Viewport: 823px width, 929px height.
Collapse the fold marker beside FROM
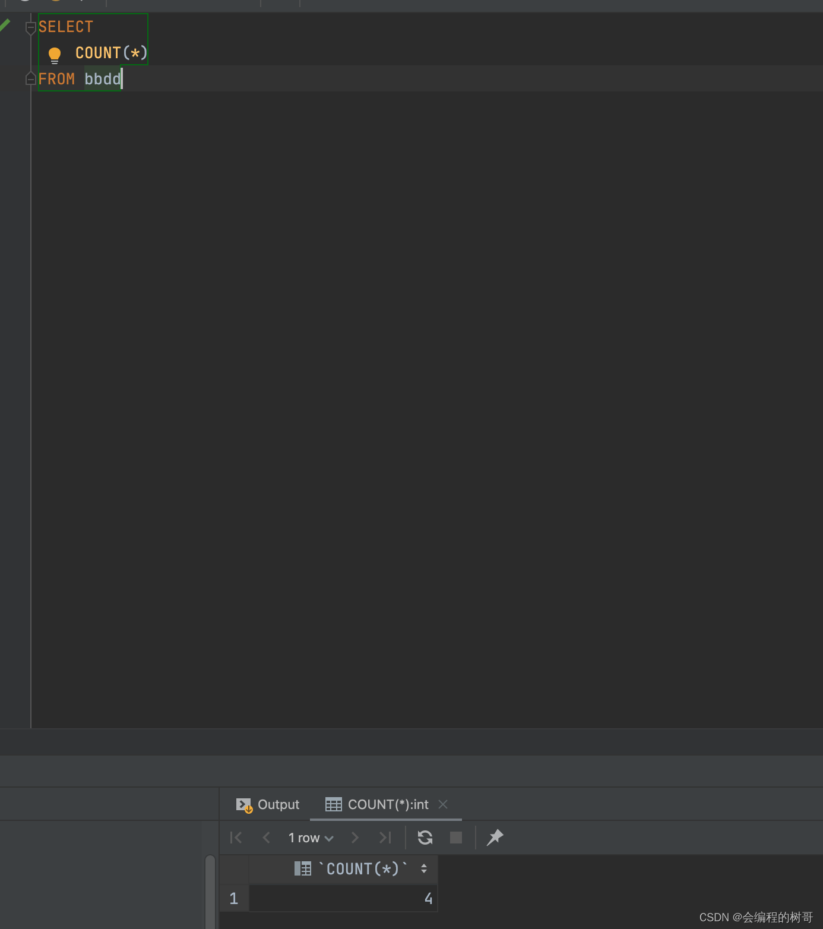31,78
